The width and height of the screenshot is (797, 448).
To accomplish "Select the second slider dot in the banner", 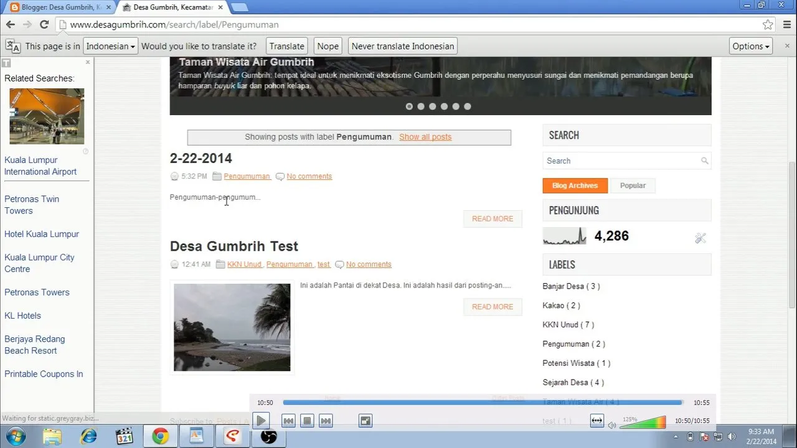I will point(421,106).
